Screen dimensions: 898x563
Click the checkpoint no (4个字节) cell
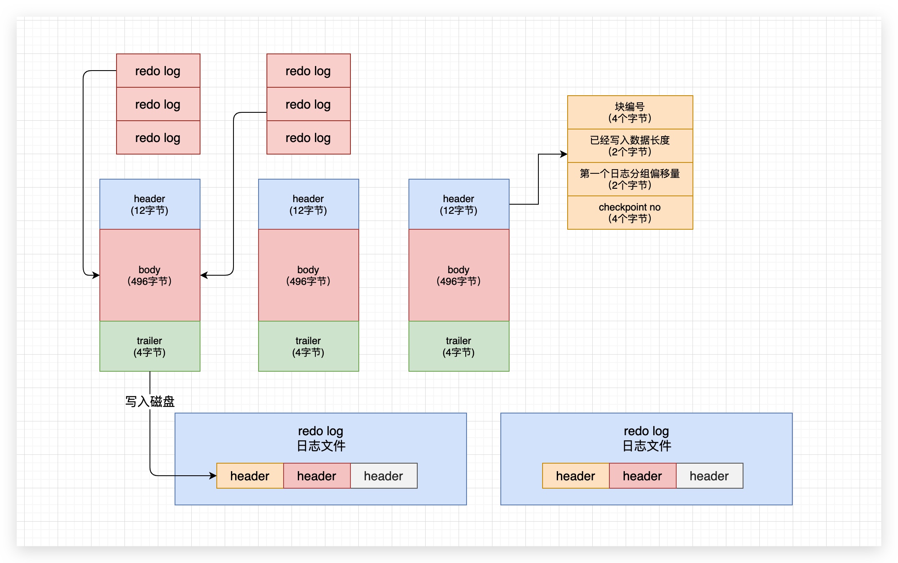(630, 213)
